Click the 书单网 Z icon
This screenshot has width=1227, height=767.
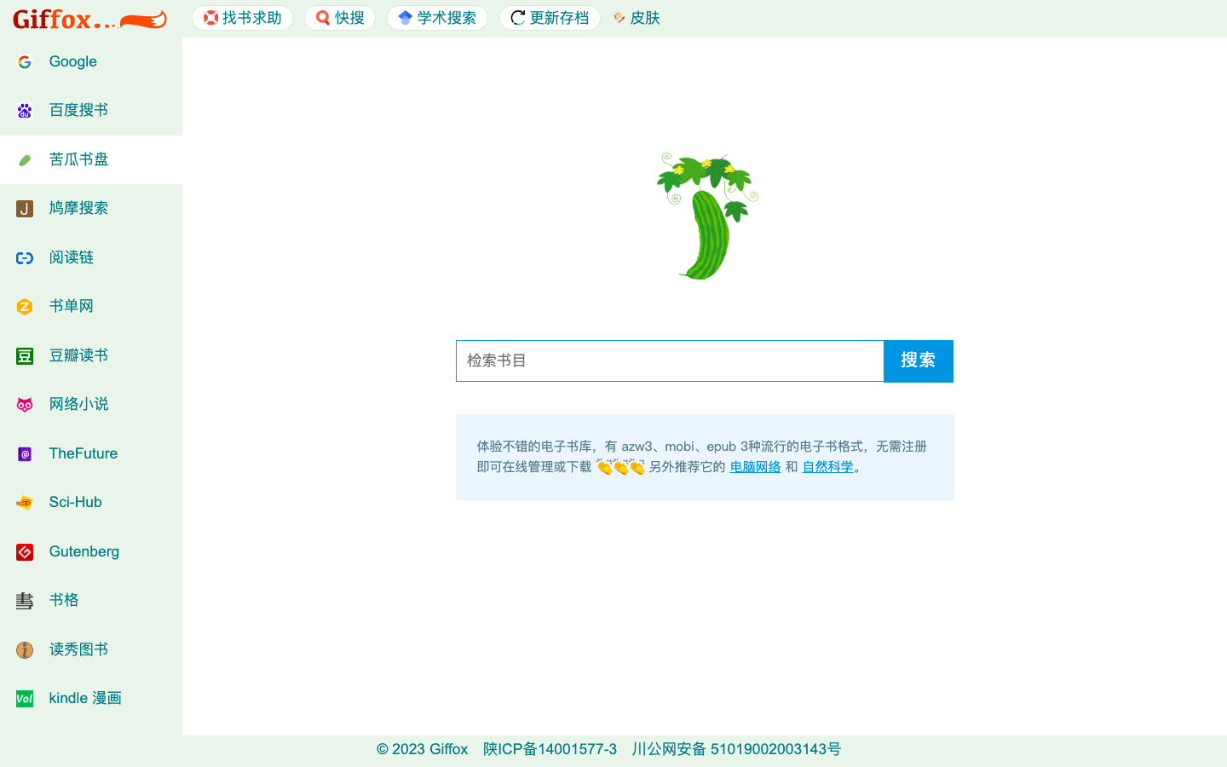24,306
